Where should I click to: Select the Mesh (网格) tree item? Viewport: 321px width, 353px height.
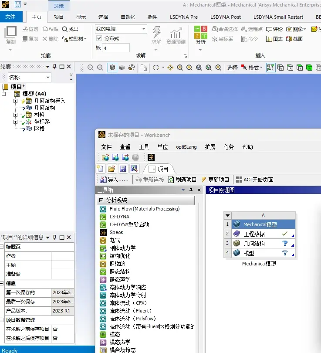[x=39, y=129]
